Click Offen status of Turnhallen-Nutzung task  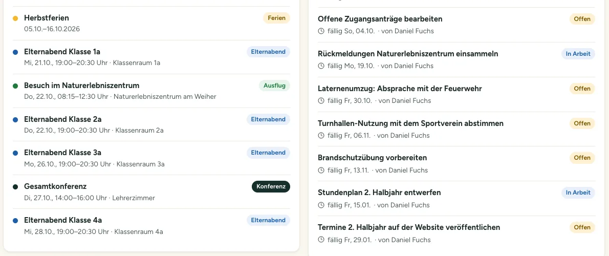(582, 123)
